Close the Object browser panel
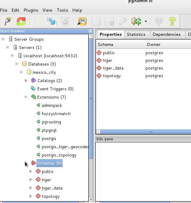The height and width of the screenshot is (203, 191). click(90, 31)
